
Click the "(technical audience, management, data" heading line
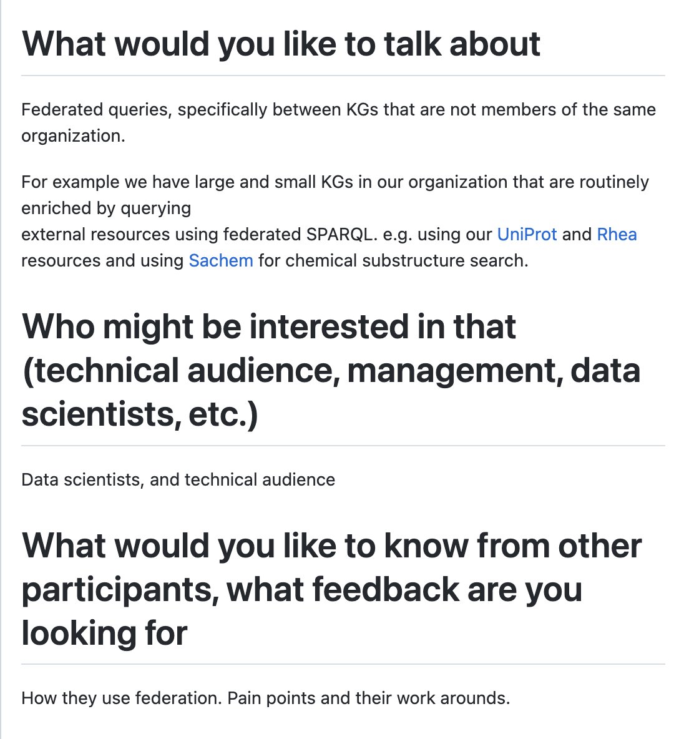[331, 371]
